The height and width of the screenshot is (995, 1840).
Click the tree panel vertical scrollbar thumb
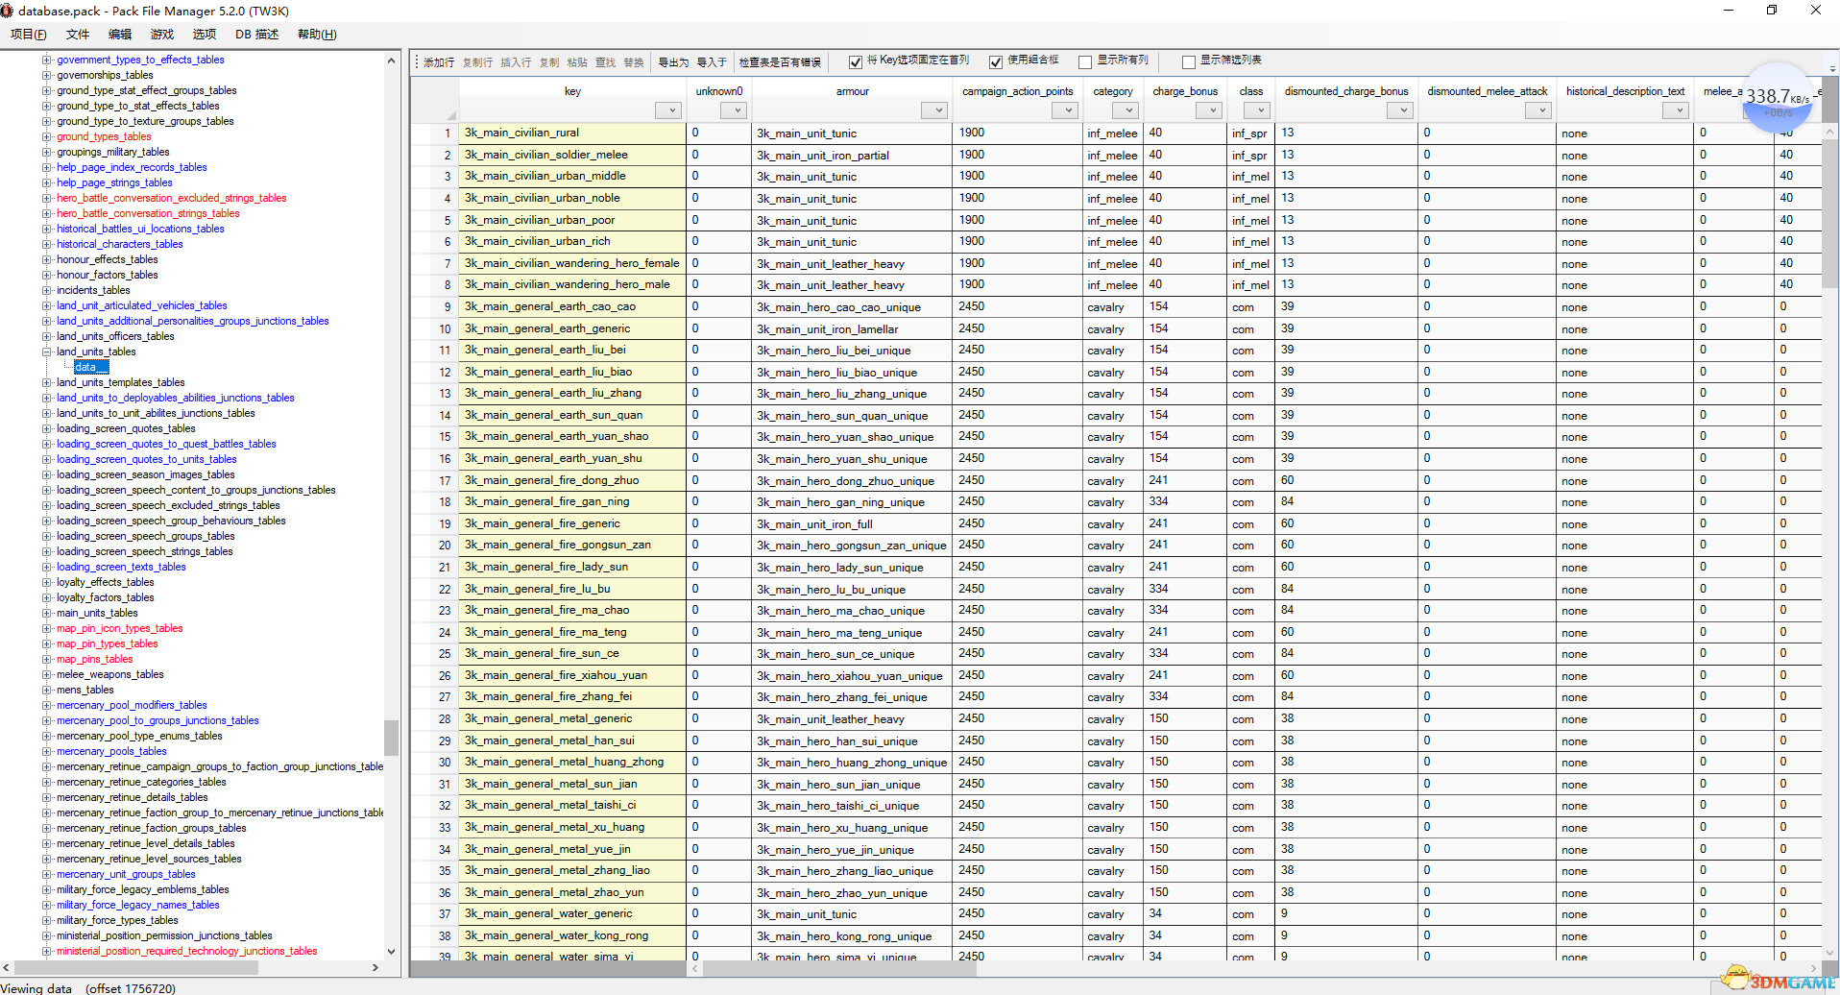391,737
